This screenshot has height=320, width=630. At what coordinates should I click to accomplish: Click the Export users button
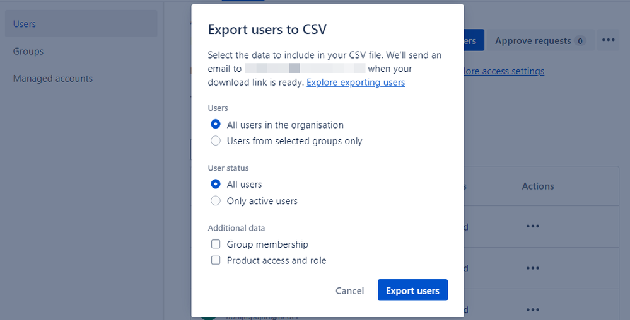pos(412,290)
